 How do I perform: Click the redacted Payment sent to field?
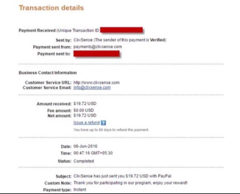click(96, 54)
